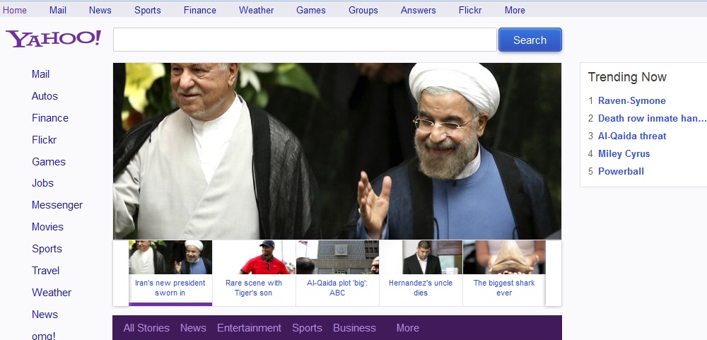Focus the Yahoo search text box
Screen dimensions: 707x340
(x=305, y=40)
